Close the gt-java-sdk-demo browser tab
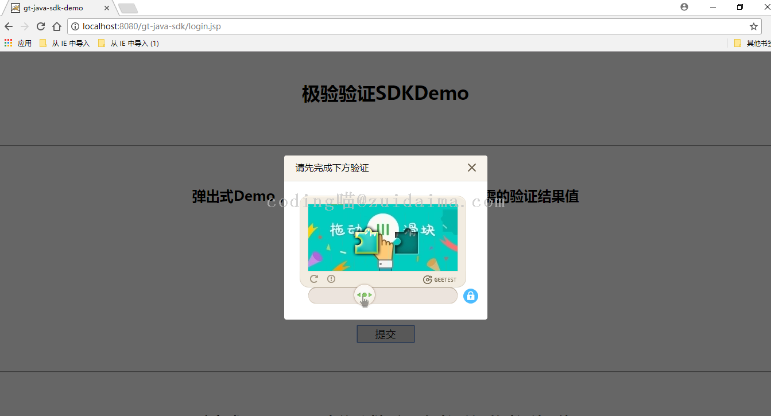771x416 pixels. pos(107,8)
